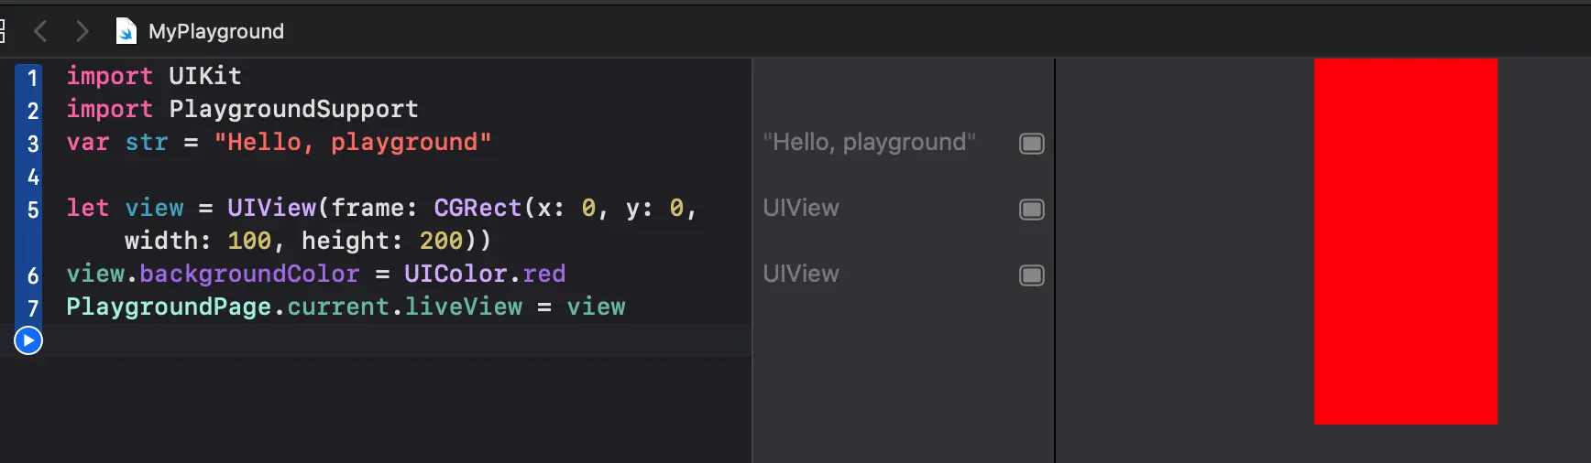This screenshot has height=463, width=1591.
Task: Click the Swift playground file icon
Action: (x=126, y=32)
